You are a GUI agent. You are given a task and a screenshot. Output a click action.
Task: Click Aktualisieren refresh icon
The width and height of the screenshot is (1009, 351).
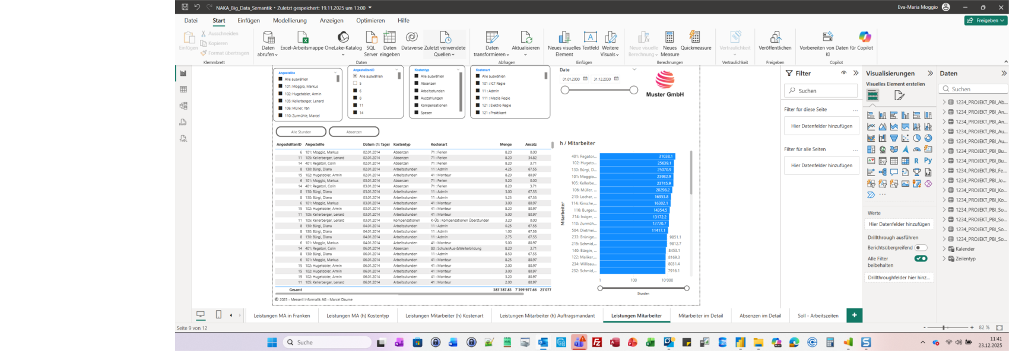(x=526, y=38)
